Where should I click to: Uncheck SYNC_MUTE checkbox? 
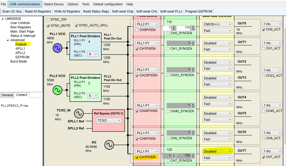point(48,26)
